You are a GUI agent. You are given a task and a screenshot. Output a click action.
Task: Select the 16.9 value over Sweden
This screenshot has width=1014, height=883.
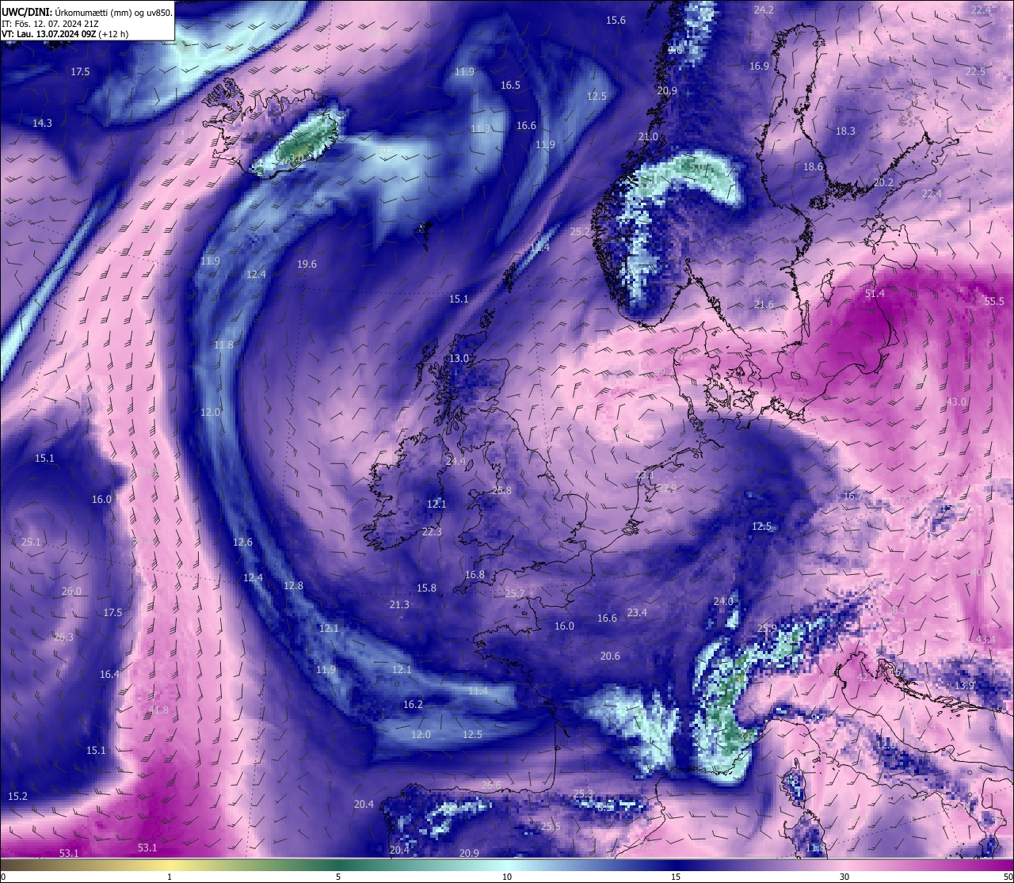pyautogui.click(x=759, y=66)
